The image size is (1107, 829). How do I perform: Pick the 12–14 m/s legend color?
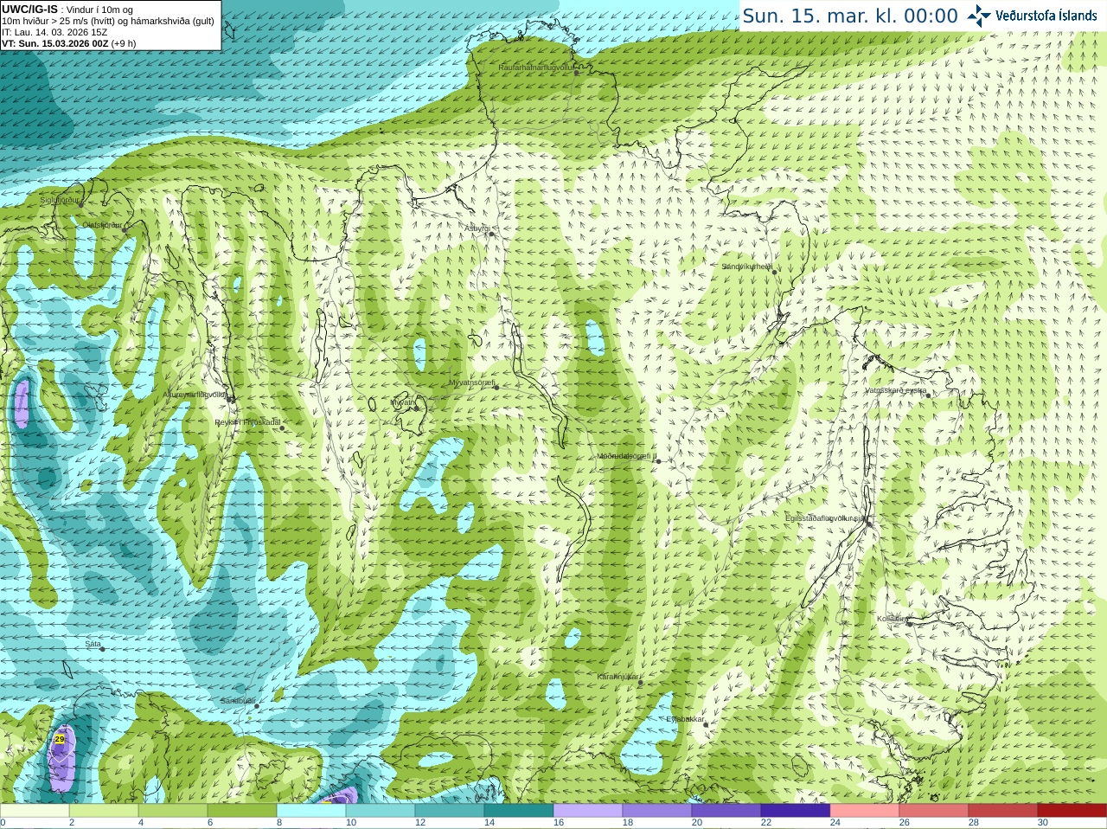point(450,811)
